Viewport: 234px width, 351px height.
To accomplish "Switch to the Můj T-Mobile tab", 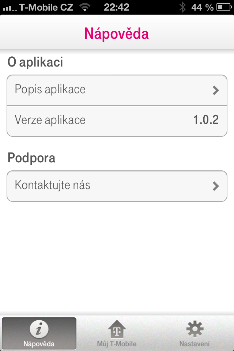I will 117,333.
